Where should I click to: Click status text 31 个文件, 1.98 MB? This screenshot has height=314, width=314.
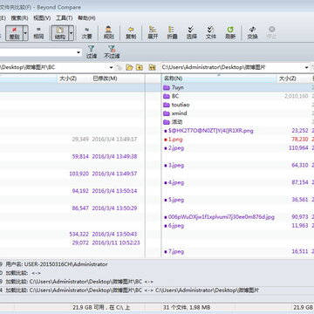(x=187, y=307)
